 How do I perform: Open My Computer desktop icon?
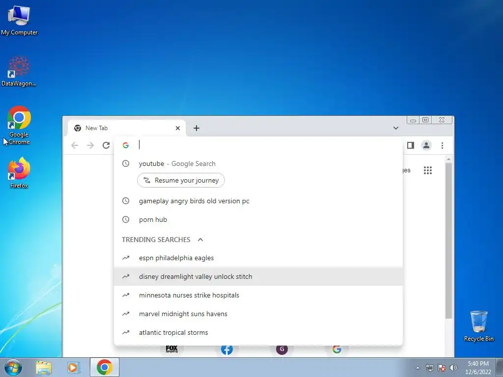click(x=19, y=20)
